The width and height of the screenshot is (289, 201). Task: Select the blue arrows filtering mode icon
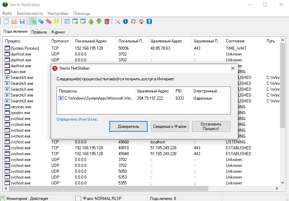click(41, 21)
